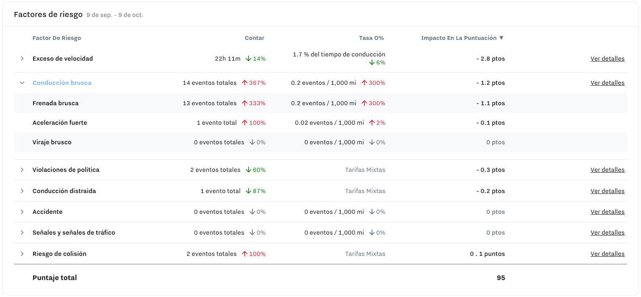Click the - 1.1 ptos impact value
This screenshot has height=297, width=641.
point(490,103)
